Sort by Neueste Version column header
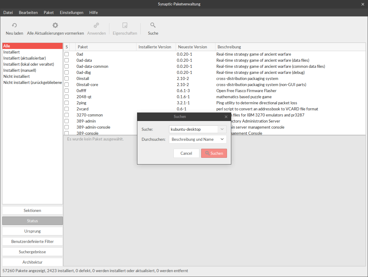Screen dimensions: 368x277 (195, 47)
